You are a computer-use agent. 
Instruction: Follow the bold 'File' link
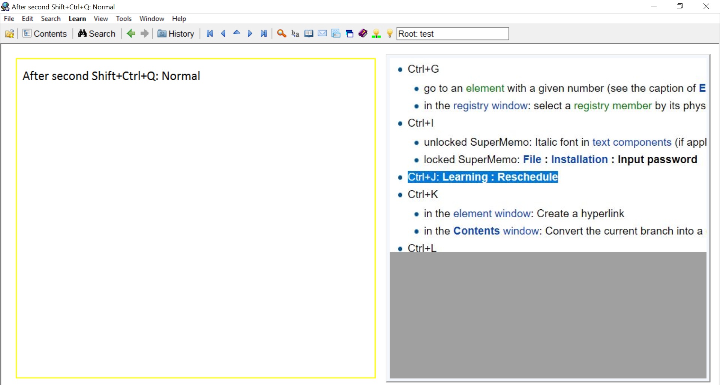coord(532,160)
